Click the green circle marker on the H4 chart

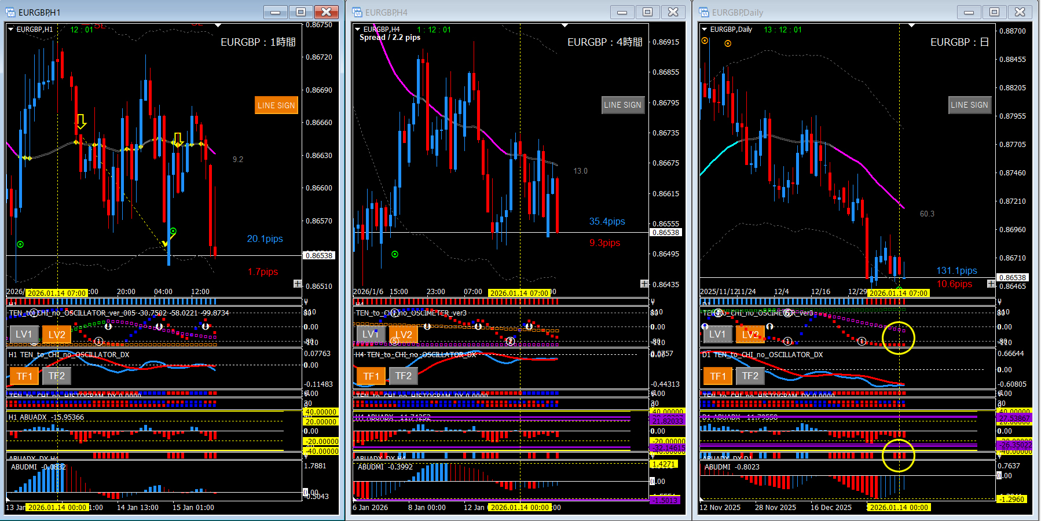pos(395,254)
